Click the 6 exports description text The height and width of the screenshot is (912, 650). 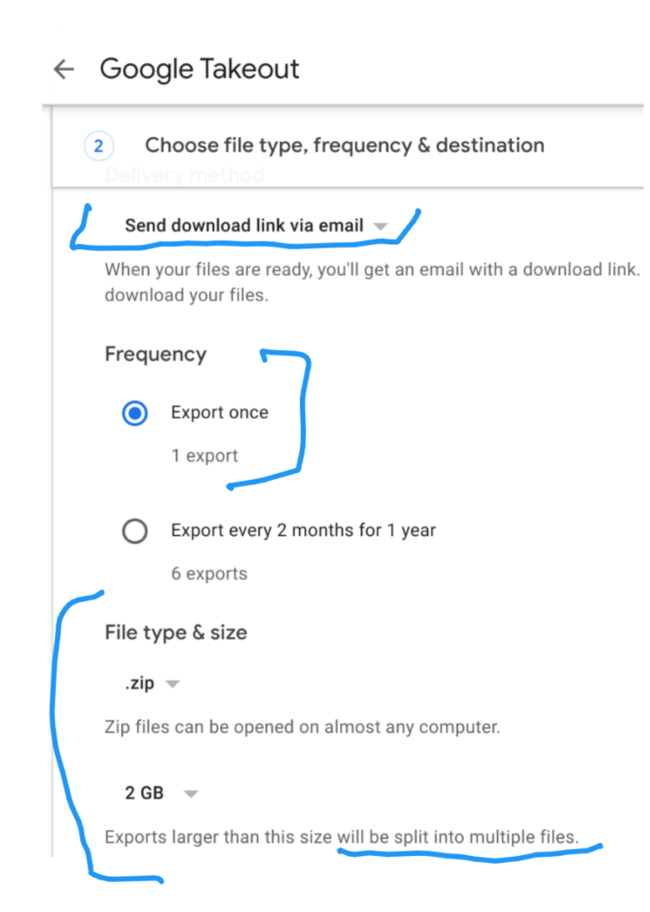click(209, 574)
